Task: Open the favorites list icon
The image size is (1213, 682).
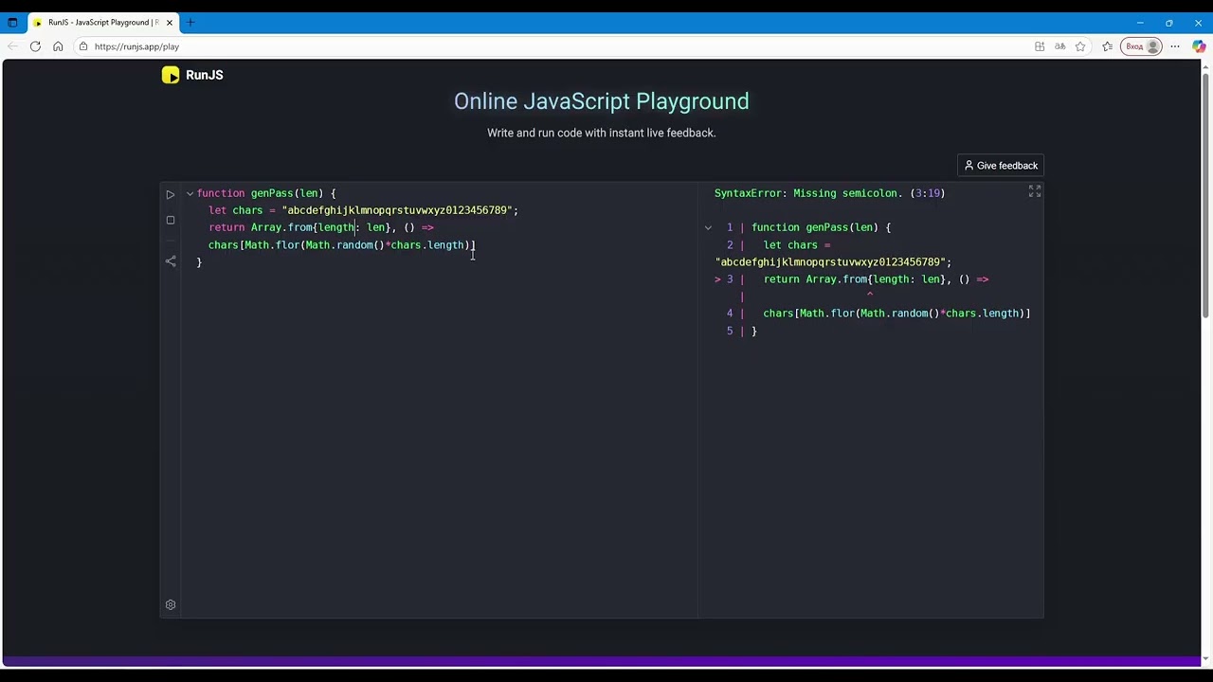Action: coord(1107,46)
